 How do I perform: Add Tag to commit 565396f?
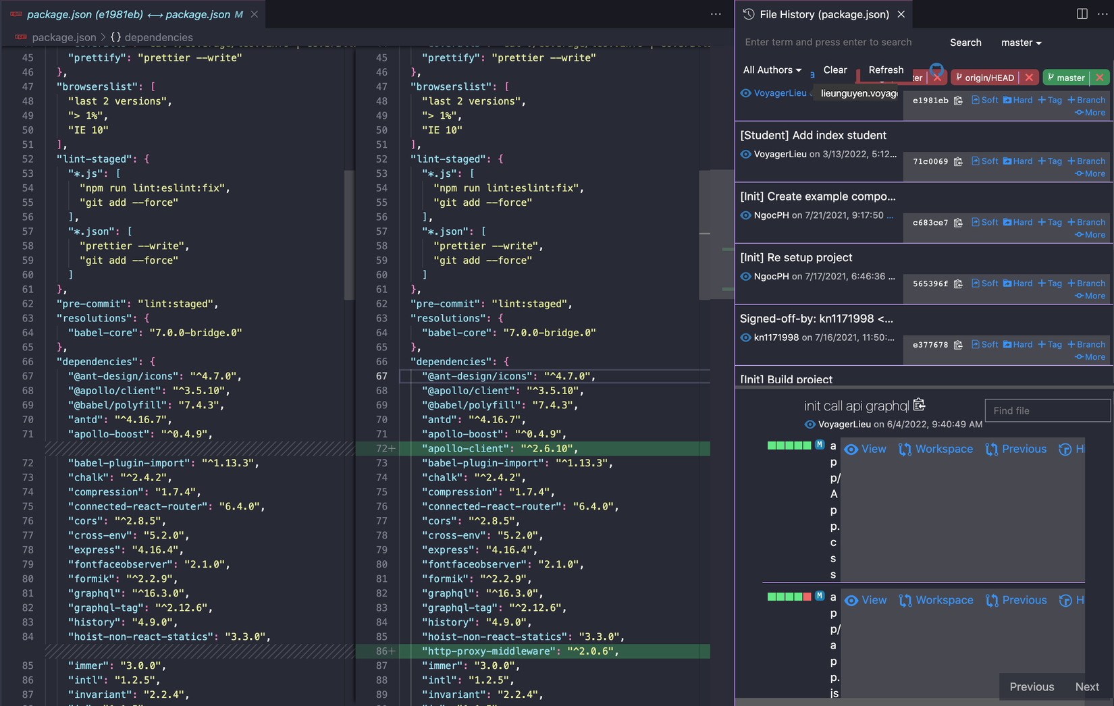(1050, 283)
